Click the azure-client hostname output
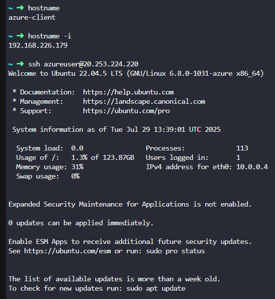Image resolution: width=275 pixels, height=299 pixels. 32,17
